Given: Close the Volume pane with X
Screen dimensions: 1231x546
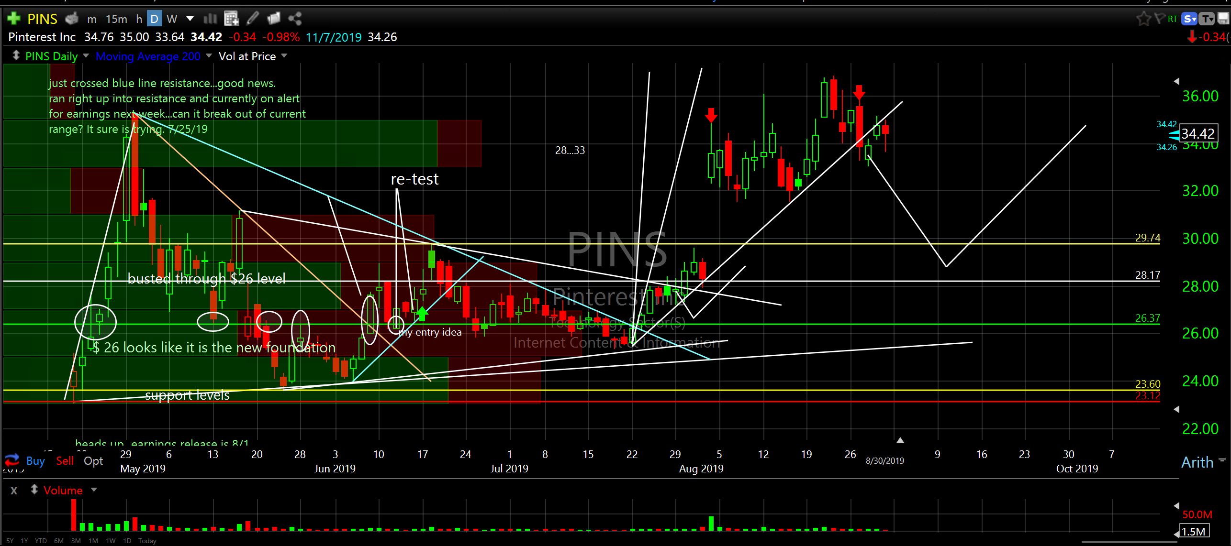Looking at the screenshot, I should pos(14,490).
